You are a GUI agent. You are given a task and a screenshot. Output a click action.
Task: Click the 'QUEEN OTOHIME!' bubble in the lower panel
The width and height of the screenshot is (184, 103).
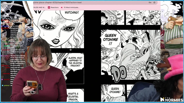pyautogui.click(x=115, y=90)
